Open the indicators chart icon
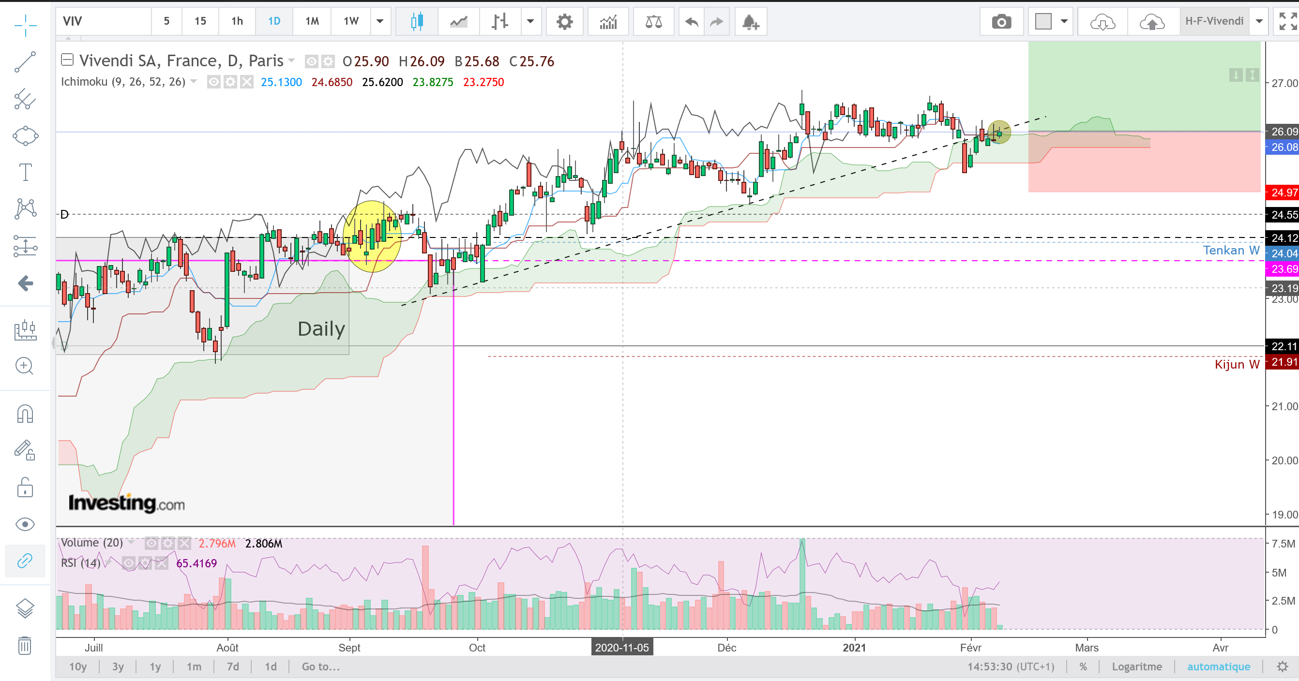This screenshot has width=1299, height=681. coord(608,22)
